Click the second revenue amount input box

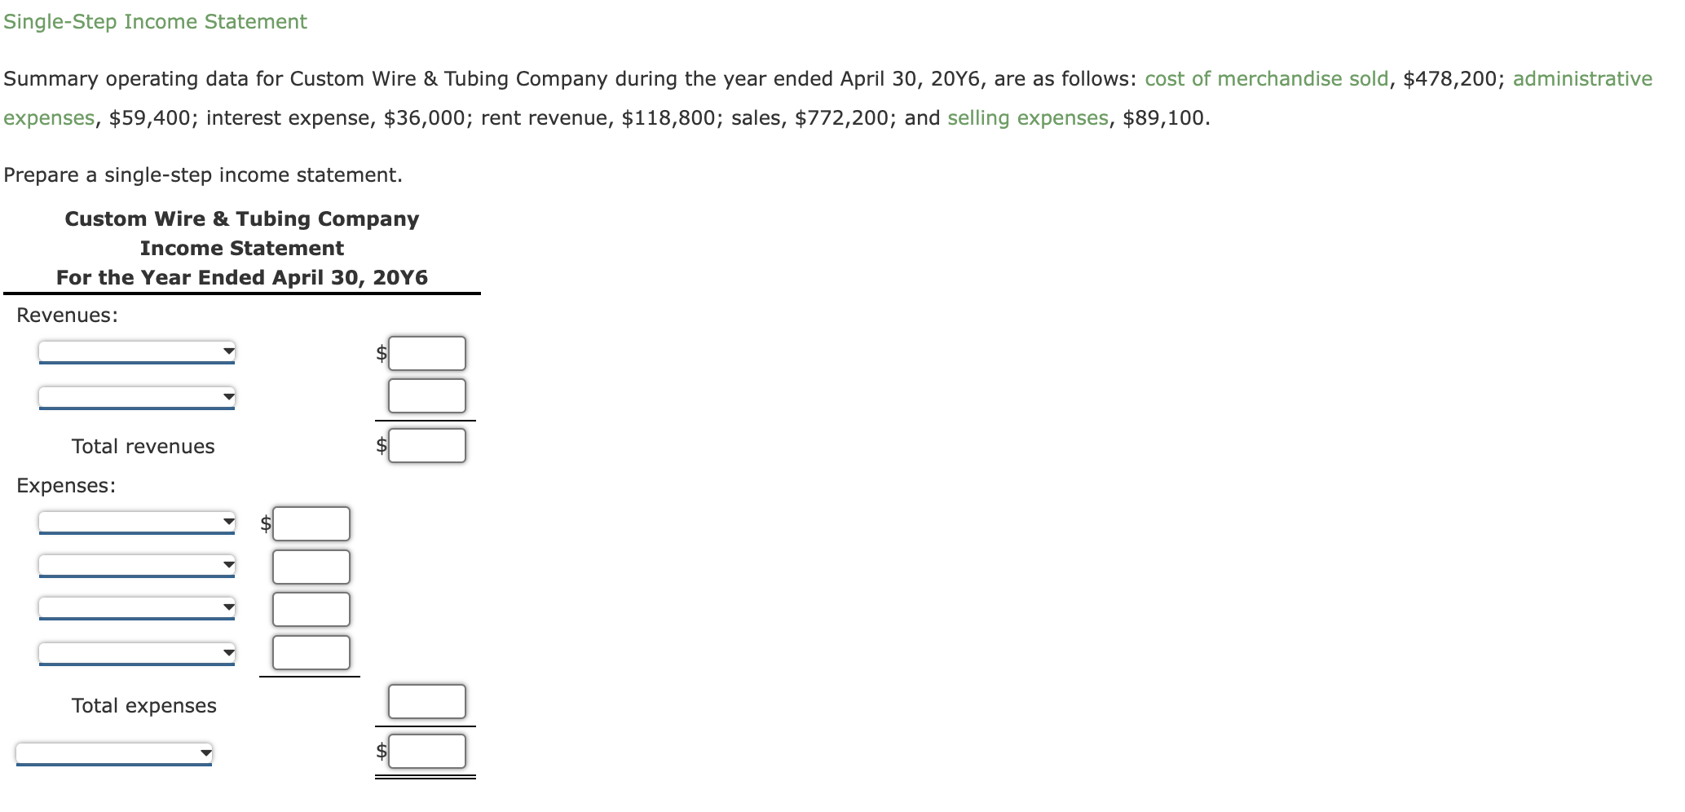point(427,395)
